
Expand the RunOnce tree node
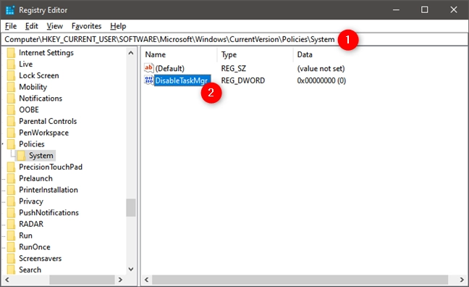4,247
